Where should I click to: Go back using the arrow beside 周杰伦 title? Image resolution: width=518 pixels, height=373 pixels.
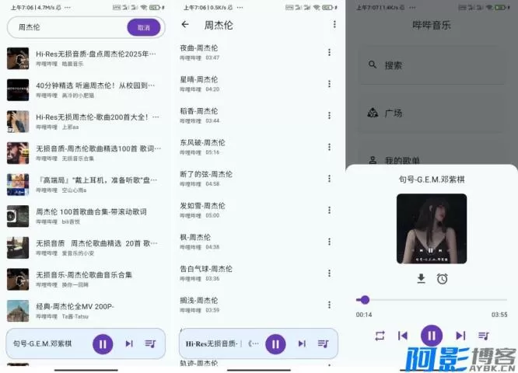point(185,25)
